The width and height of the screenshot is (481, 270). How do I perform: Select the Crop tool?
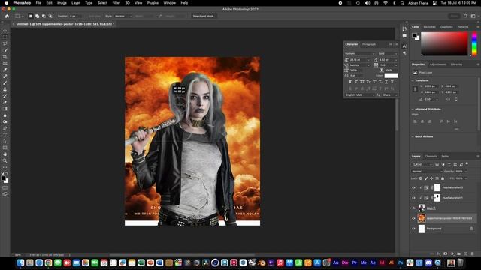5,57
